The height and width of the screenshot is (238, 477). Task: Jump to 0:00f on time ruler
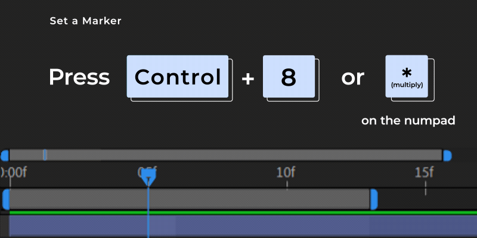point(13,173)
